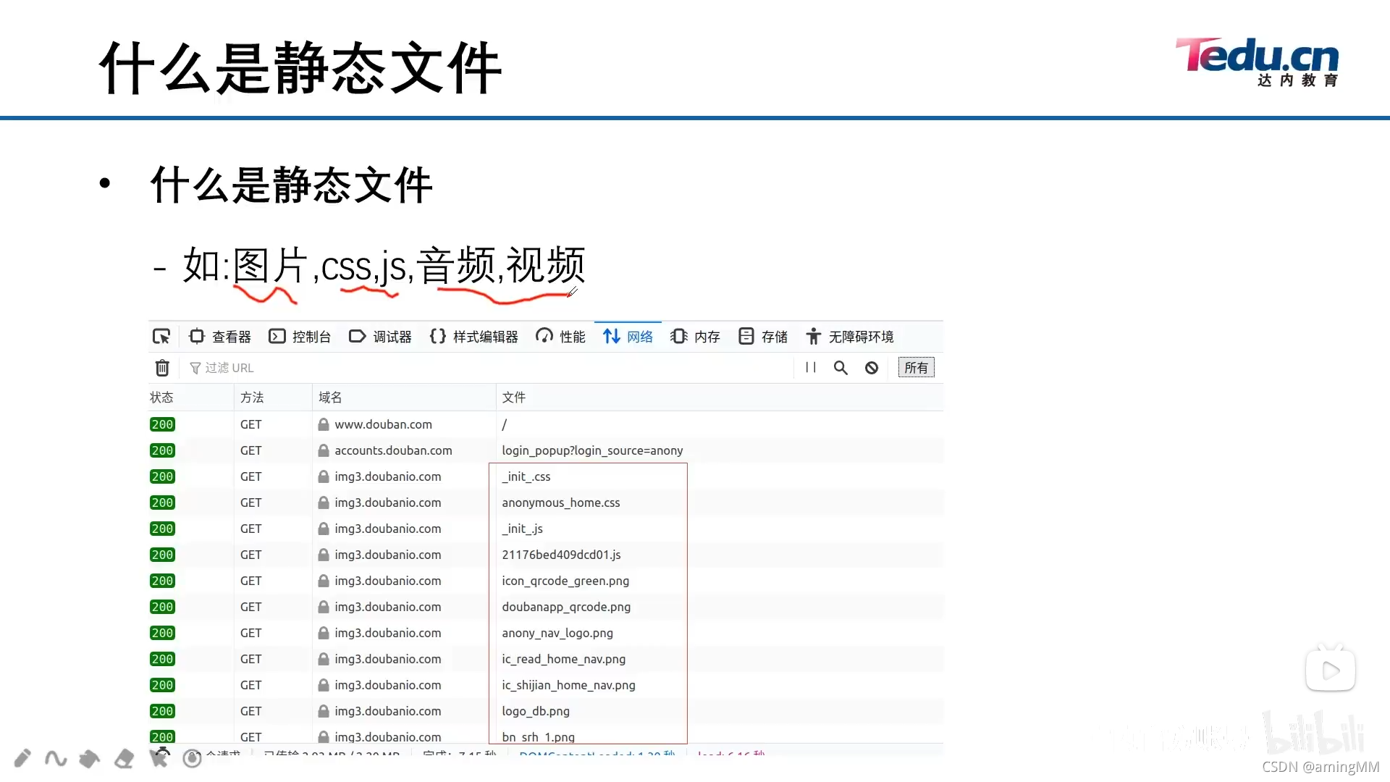The image size is (1390, 782).
Task: Click the circular record icon
Action: point(192,758)
